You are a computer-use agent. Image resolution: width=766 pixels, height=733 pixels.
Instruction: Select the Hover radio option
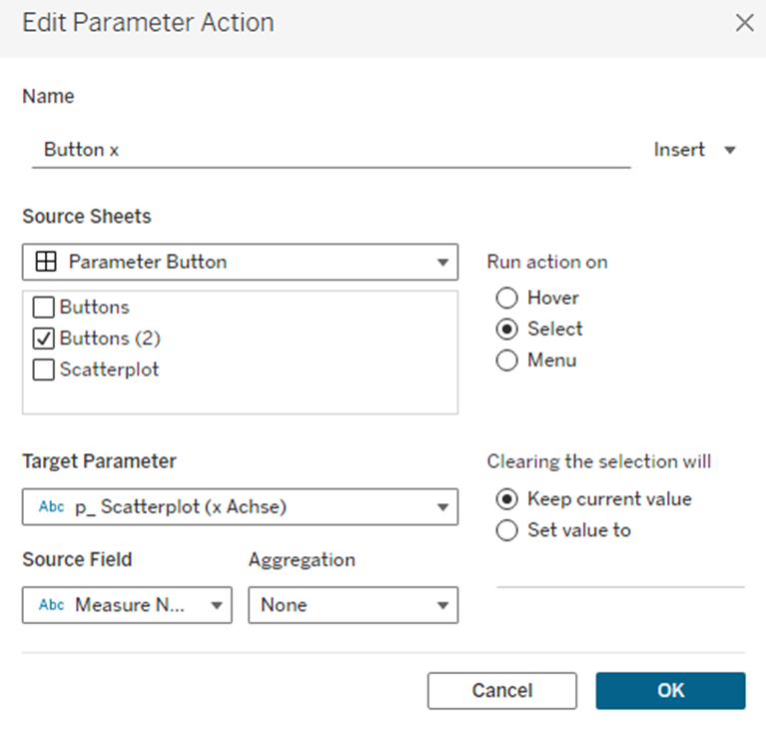tap(507, 298)
